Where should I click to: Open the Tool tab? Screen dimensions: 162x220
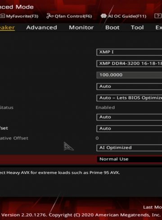point(137,27)
